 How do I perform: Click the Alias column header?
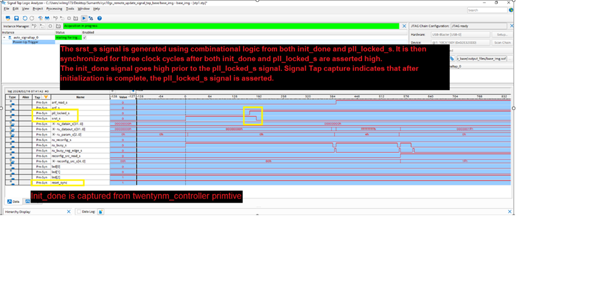click(x=26, y=97)
